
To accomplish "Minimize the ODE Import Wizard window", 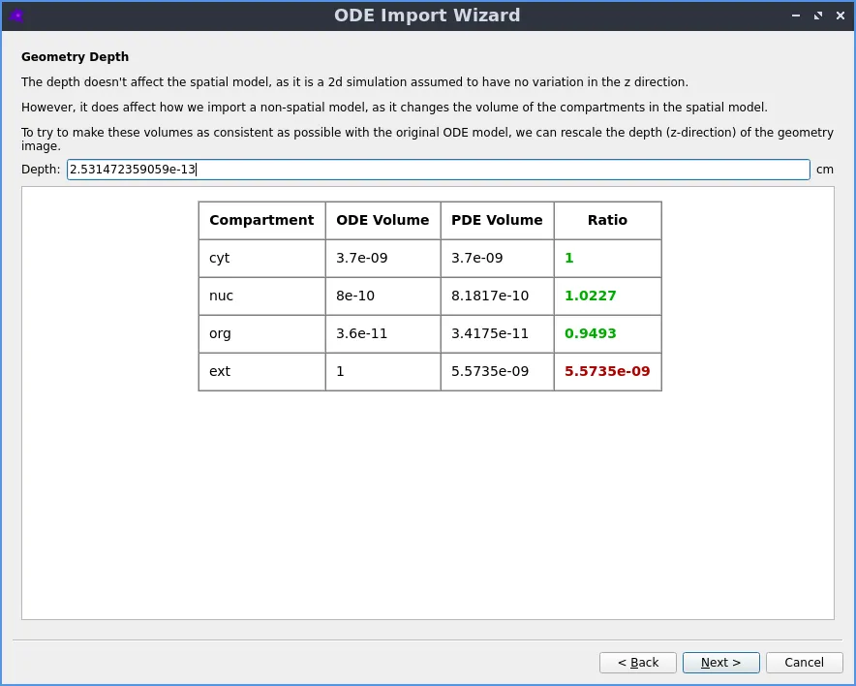I will 796,16.
